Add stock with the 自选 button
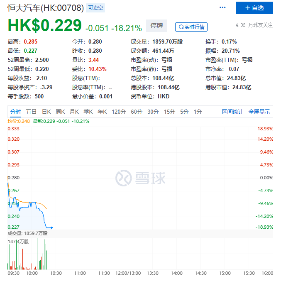281x281 pixels. 254,8
